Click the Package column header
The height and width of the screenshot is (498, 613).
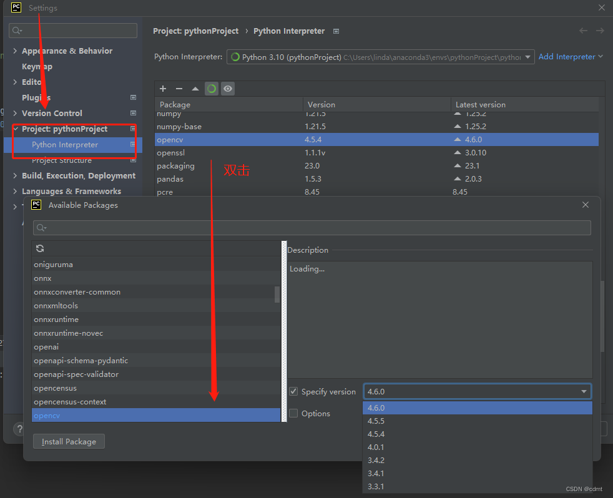[x=229, y=104]
